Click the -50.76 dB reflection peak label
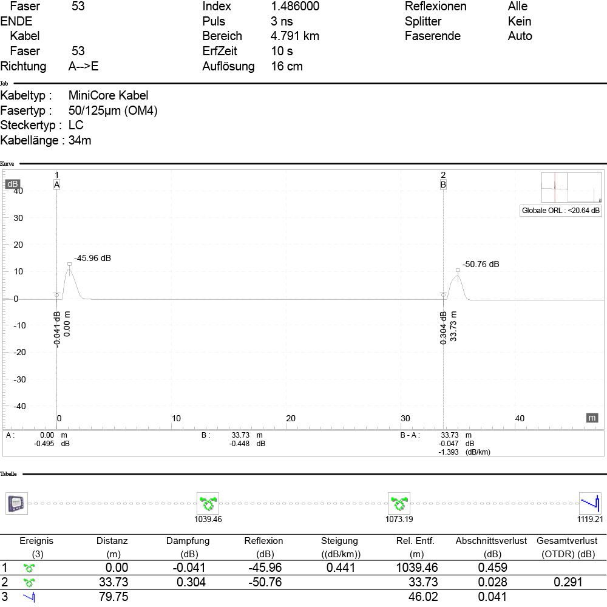 tap(481, 265)
